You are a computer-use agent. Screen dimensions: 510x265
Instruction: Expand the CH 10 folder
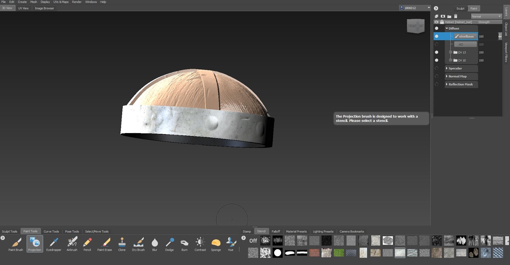click(x=451, y=60)
